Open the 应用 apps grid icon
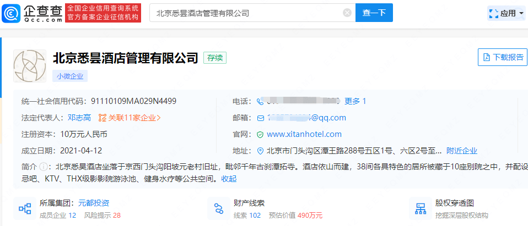Viewport: 528px width, 226px height. (x=494, y=13)
